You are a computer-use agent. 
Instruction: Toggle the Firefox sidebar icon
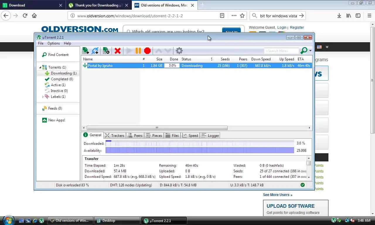point(358,16)
